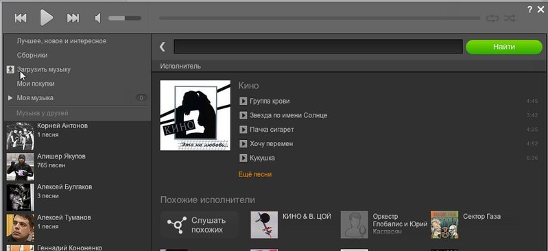Screen dimensions: 548x251
Task: Click Слушать похожих button
Action: click(x=200, y=225)
